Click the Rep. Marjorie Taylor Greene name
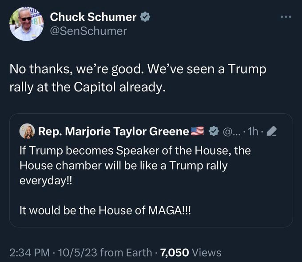Image resolution: width=302 pixels, height=262 pixels. [x=114, y=131]
